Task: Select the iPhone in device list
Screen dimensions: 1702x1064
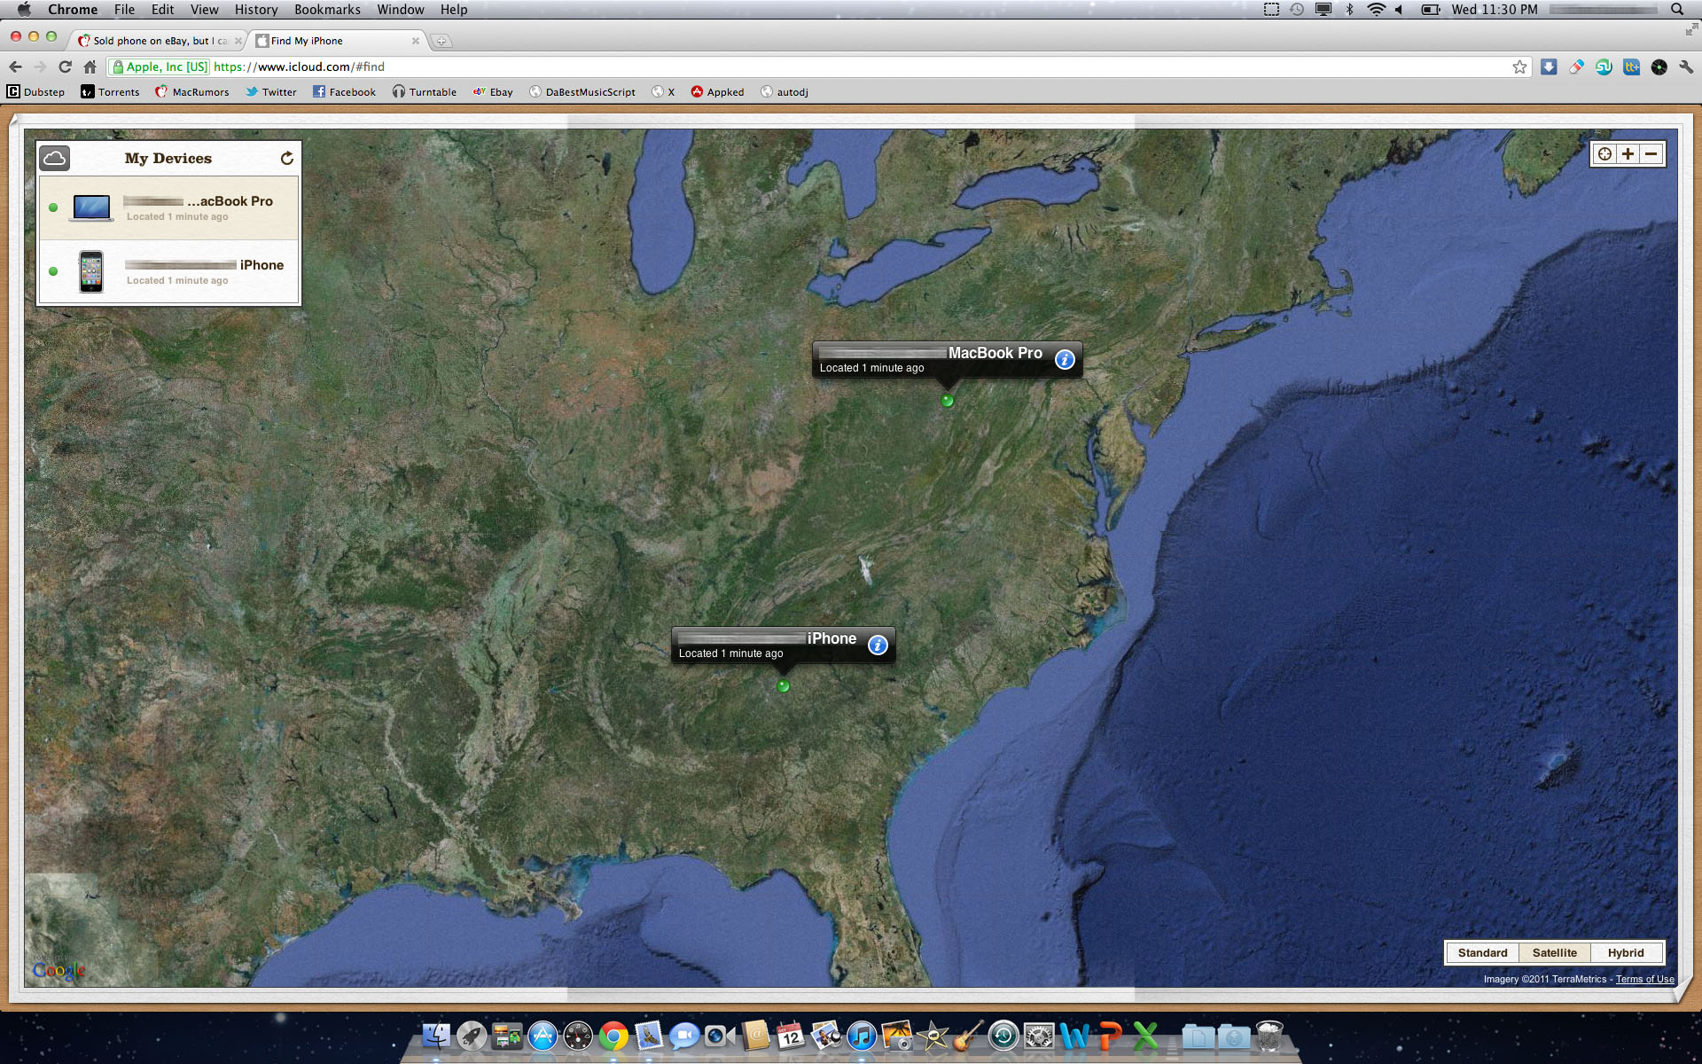Action: [168, 271]
